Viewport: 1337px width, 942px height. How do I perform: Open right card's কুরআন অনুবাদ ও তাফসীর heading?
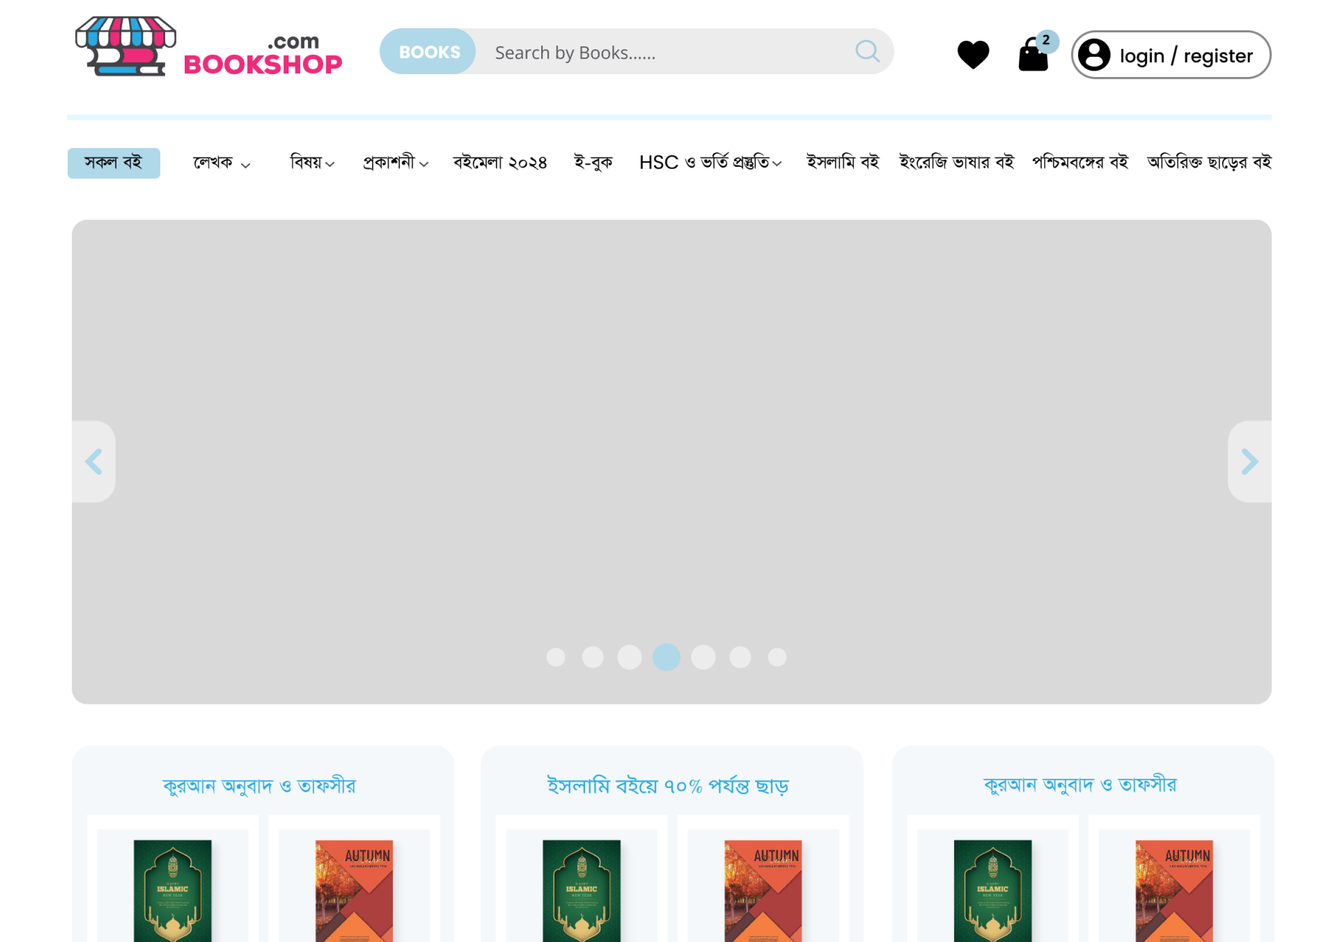1080,784
